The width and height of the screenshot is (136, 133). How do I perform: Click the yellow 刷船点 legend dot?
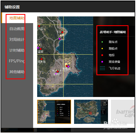point(102,49)
